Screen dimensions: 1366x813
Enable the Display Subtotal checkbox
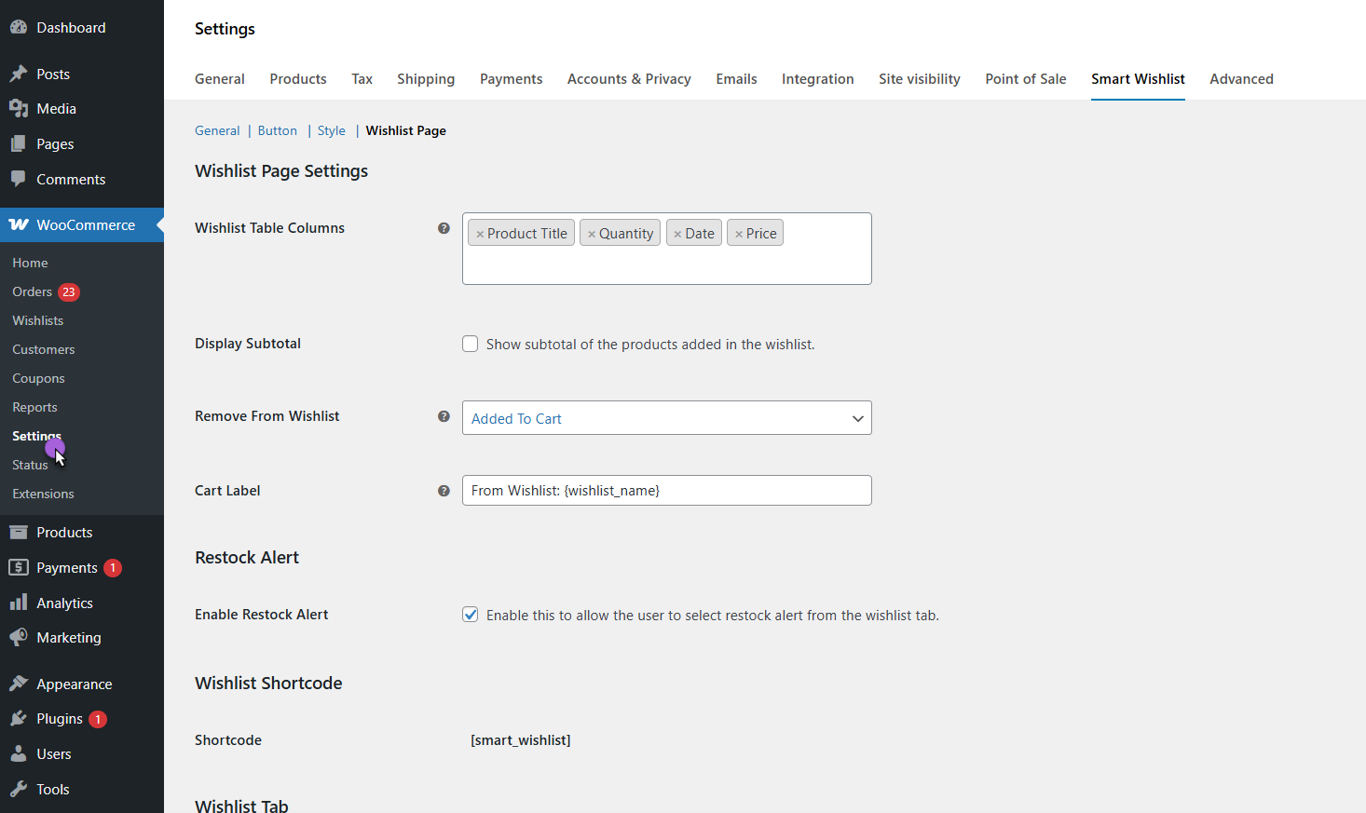click(471, 345)
